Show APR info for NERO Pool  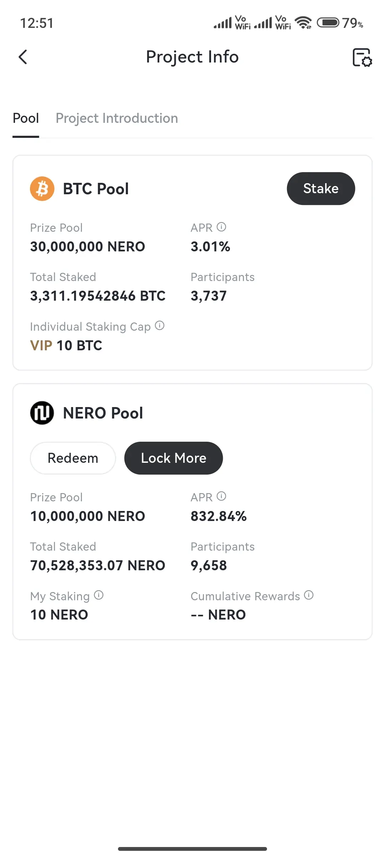coord(221,496)
